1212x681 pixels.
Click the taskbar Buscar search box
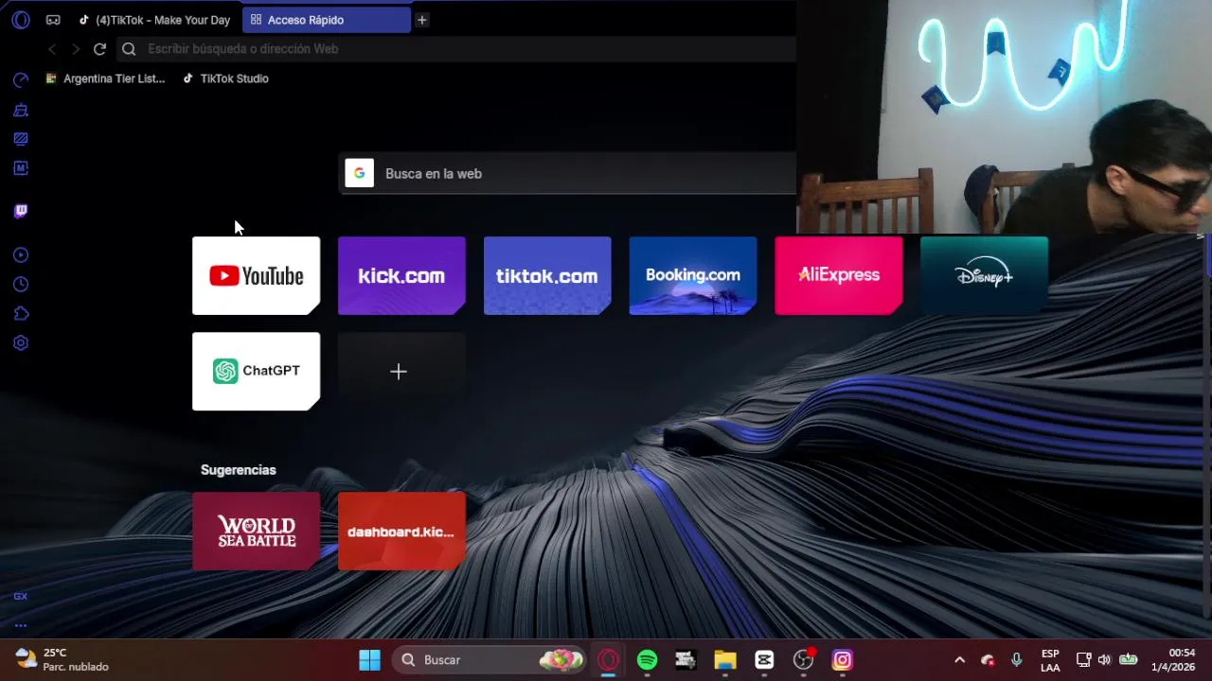click(489, 660)
